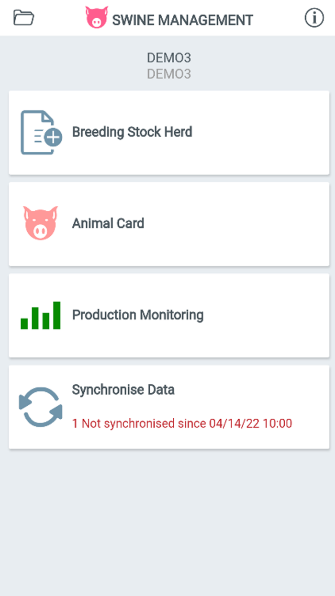Click the pig icon in the header

97,17
